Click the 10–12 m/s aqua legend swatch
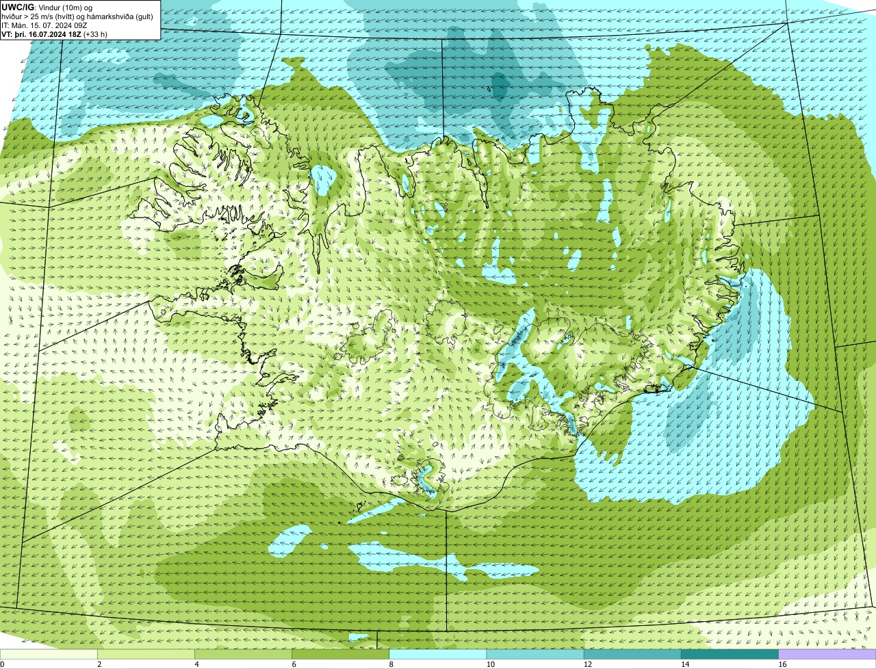 (536, 654)
